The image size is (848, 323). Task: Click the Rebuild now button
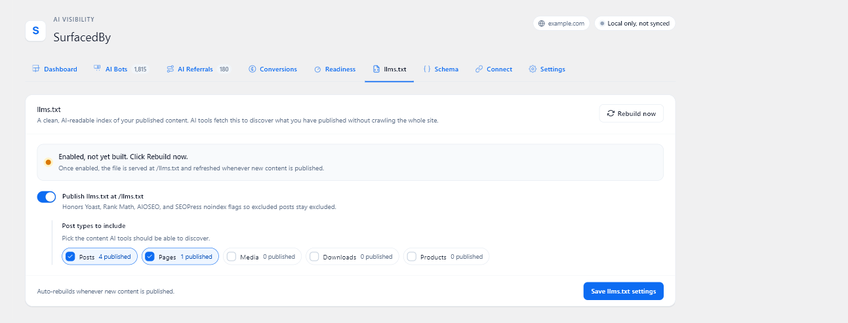632,113
